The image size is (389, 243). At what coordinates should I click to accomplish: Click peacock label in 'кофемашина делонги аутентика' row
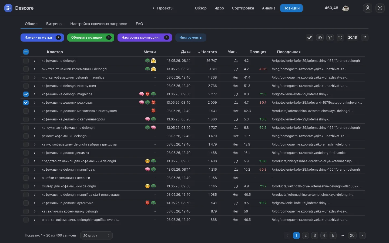click(x=153, y=203)
